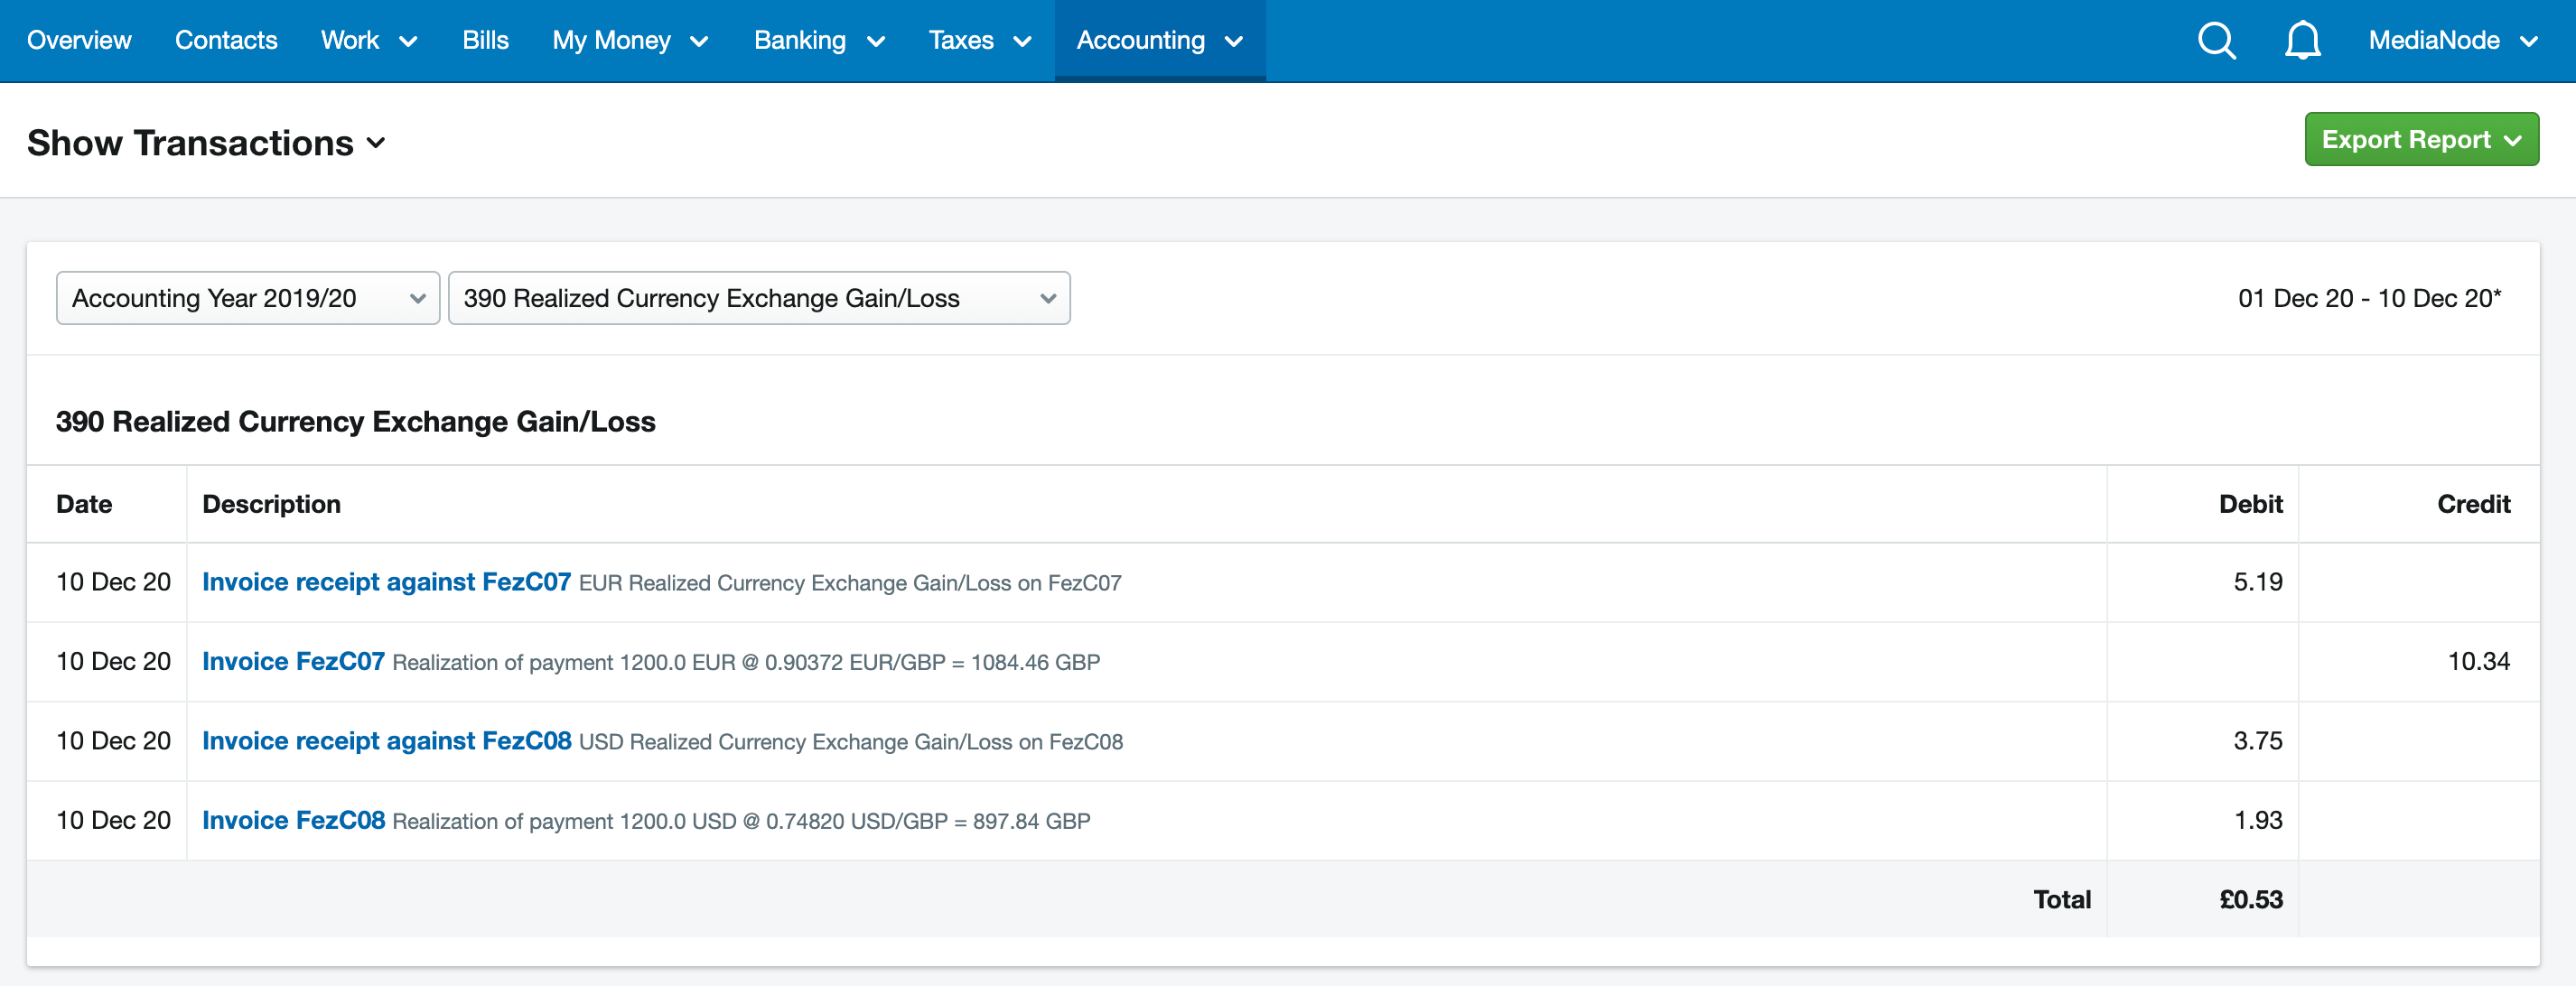
Task: Click the 390 Realized Currency Exchange Gain/Loss heading
Action: click(x=355, y=422)
